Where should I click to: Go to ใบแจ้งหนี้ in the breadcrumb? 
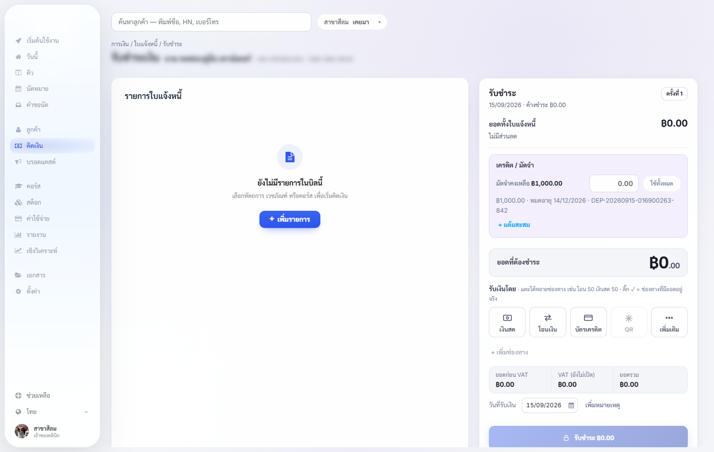(x=146, y=44)
